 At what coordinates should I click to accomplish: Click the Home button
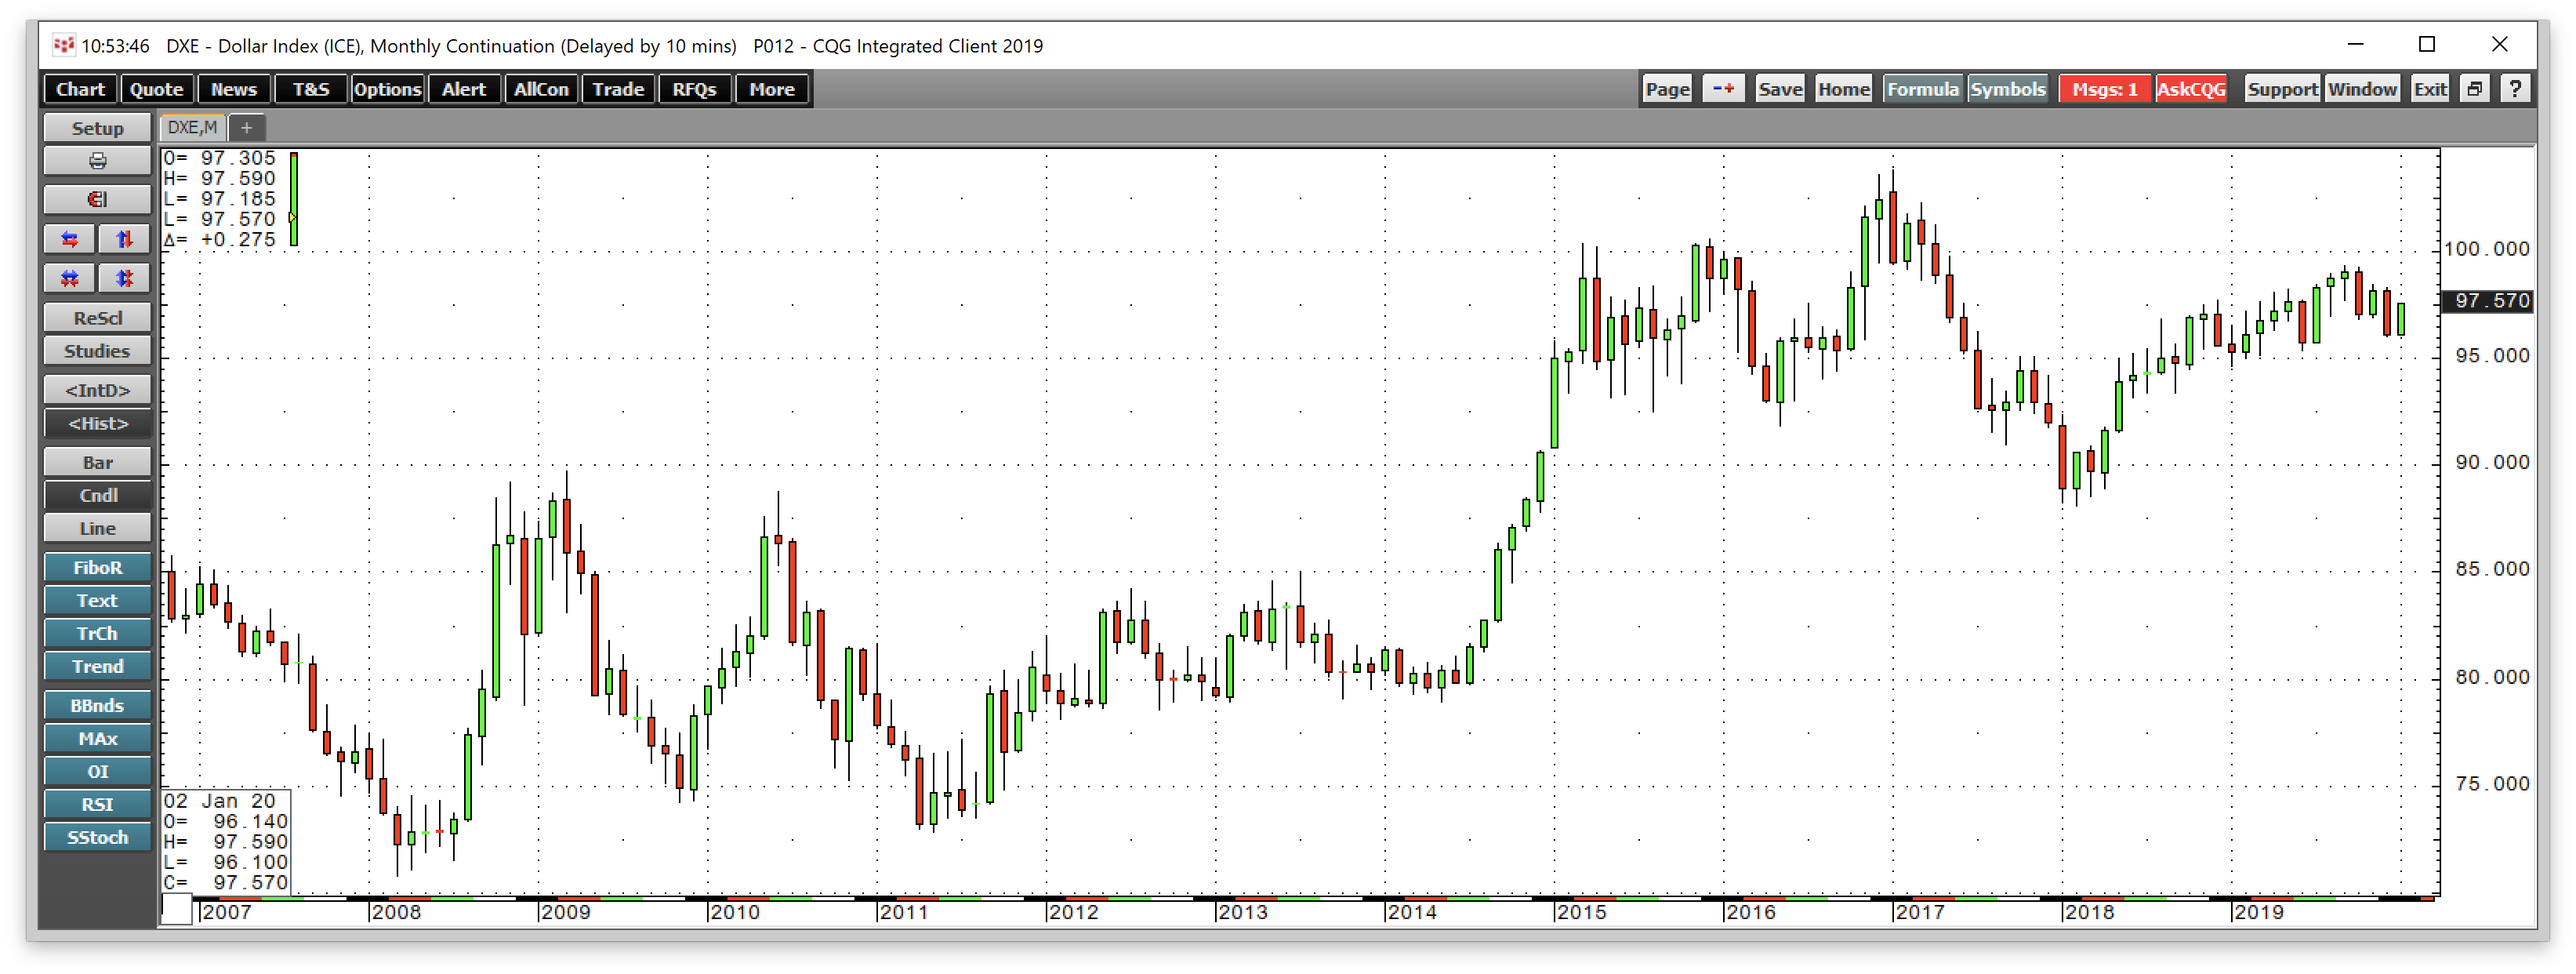[1843, 89]
